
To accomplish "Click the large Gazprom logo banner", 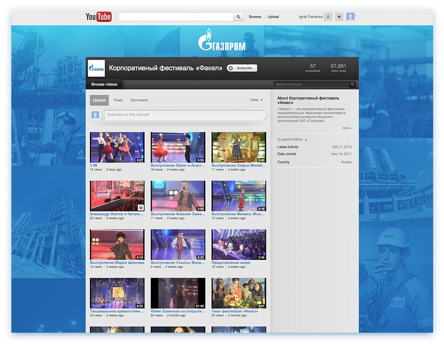I will (222, 40).
